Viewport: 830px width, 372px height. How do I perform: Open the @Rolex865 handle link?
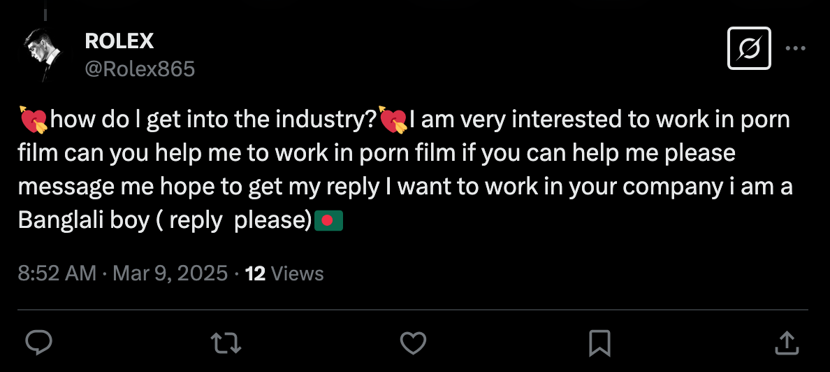pyautogui.click(x=140, y=69)
